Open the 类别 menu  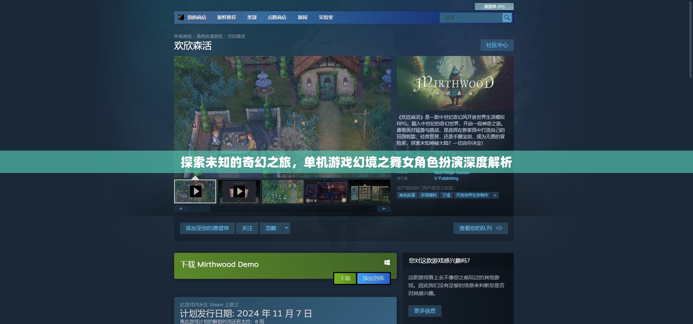click(252, 17)
